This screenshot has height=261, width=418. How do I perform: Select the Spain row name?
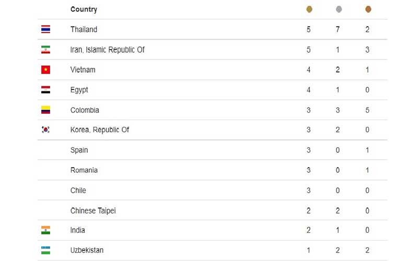[79, 150]
